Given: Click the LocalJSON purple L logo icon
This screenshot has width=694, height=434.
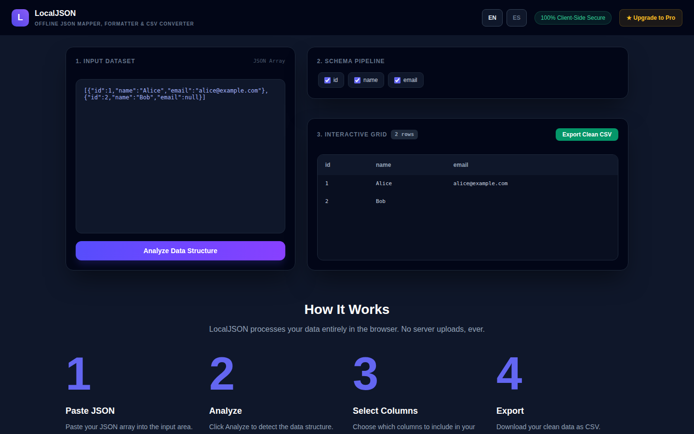Looking at the screenshot, I should coord(20,18).
